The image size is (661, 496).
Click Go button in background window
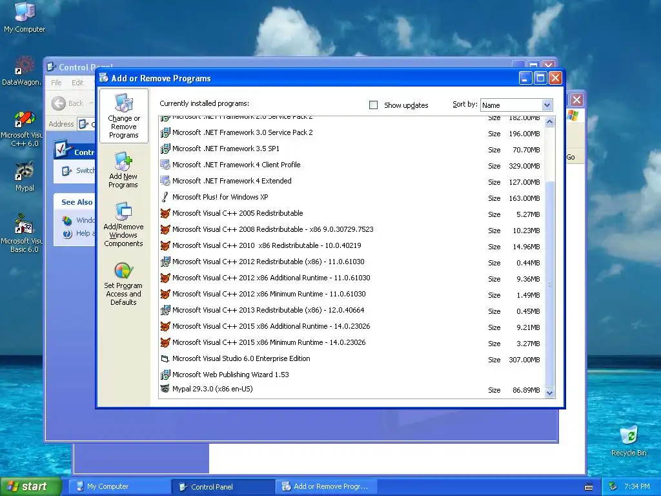tap(571, 157)
